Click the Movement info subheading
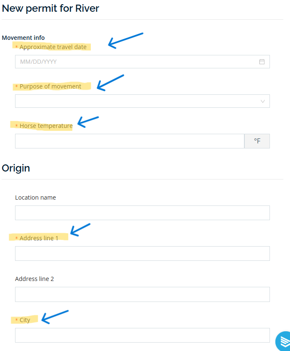The width and height of the screenshot is (290, 351). (x=23, y=38)
